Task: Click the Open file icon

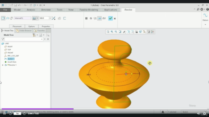Action: (x=12, y=5)
